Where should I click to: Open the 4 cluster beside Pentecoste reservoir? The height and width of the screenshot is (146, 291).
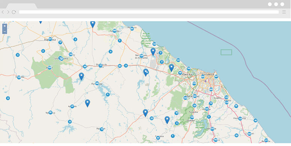108,95
